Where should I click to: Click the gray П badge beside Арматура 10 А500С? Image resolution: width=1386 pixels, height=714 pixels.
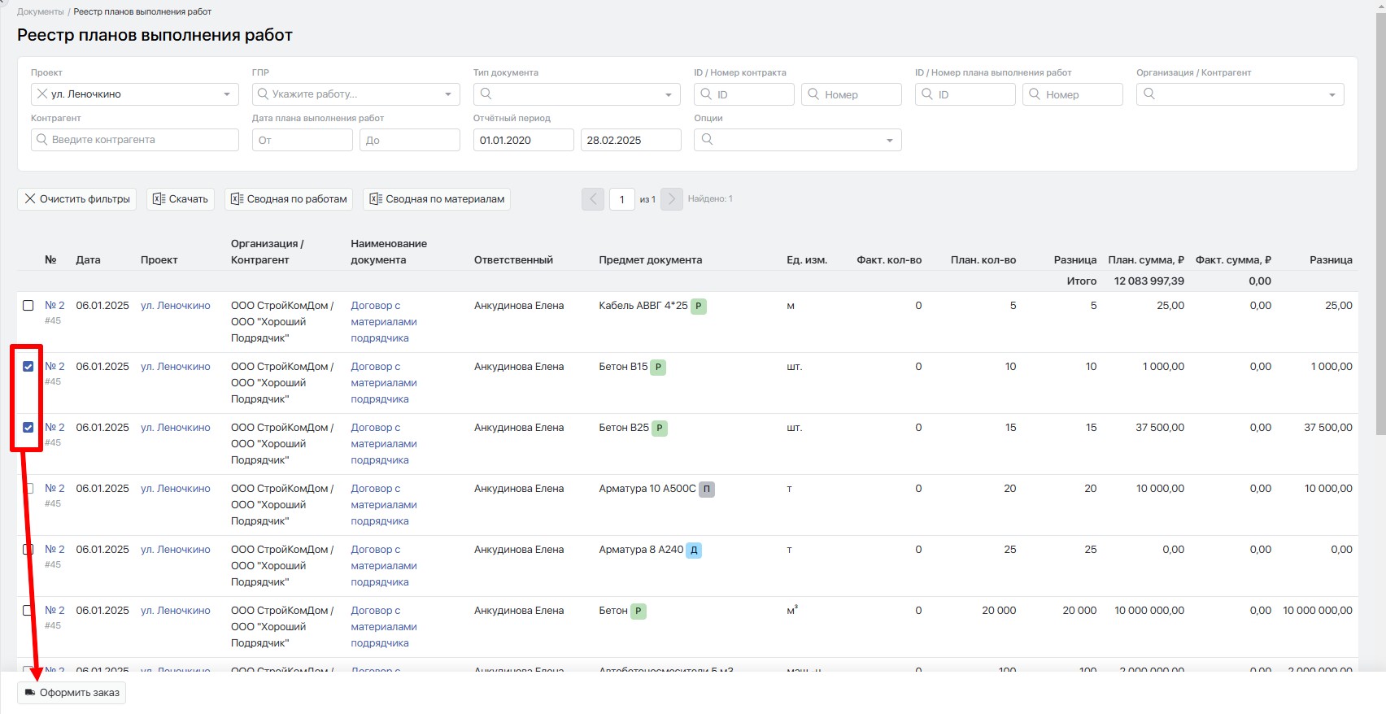click(x=707, y=490)
